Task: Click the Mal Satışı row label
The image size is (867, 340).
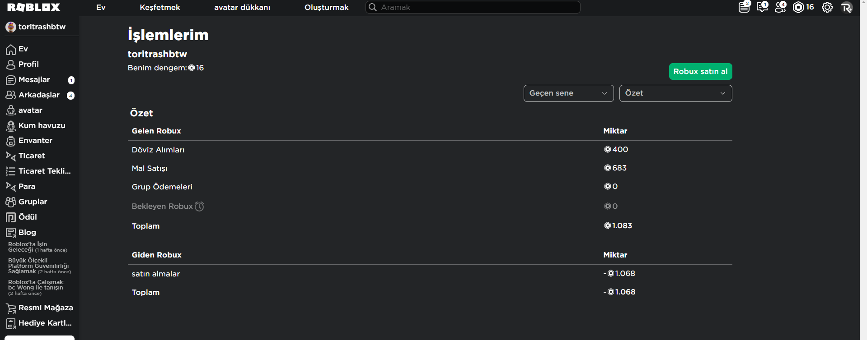Action: (x=150, y=168)
